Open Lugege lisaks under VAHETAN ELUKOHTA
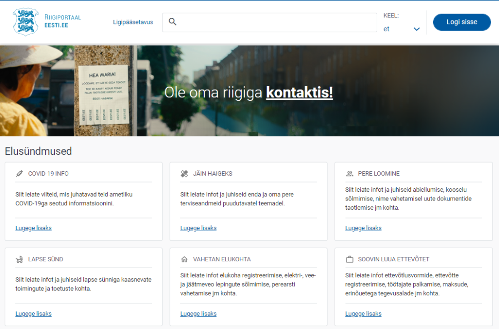The height and width of the screenshot is (329, 499). tap(198, 314)
